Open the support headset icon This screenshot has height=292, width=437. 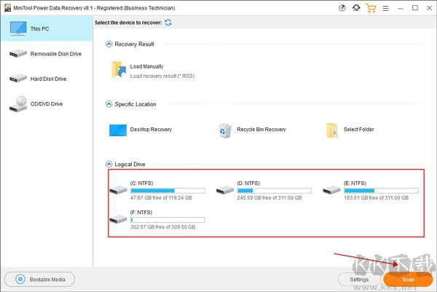click(356, 8)
